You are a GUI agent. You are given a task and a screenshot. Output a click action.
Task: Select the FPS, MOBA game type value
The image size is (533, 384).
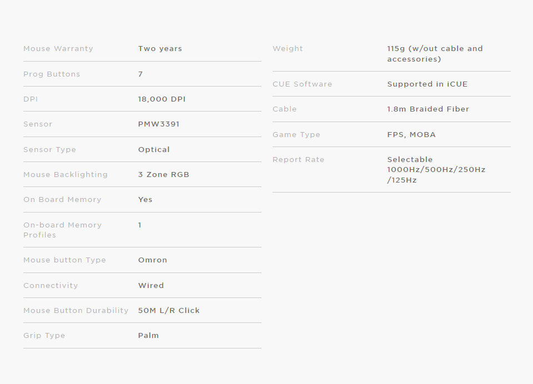click(x=411, y=135)
